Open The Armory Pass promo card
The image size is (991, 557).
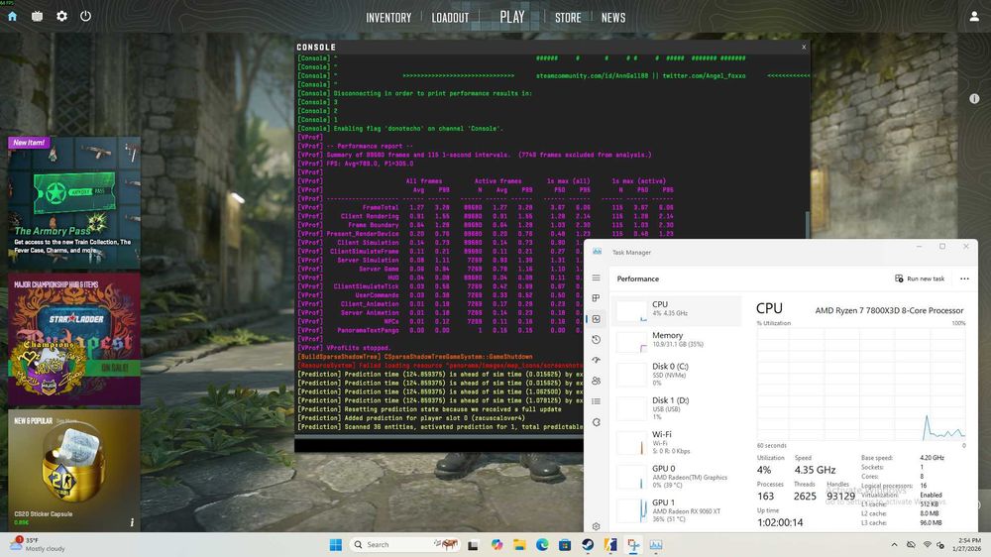pos(74,202)
